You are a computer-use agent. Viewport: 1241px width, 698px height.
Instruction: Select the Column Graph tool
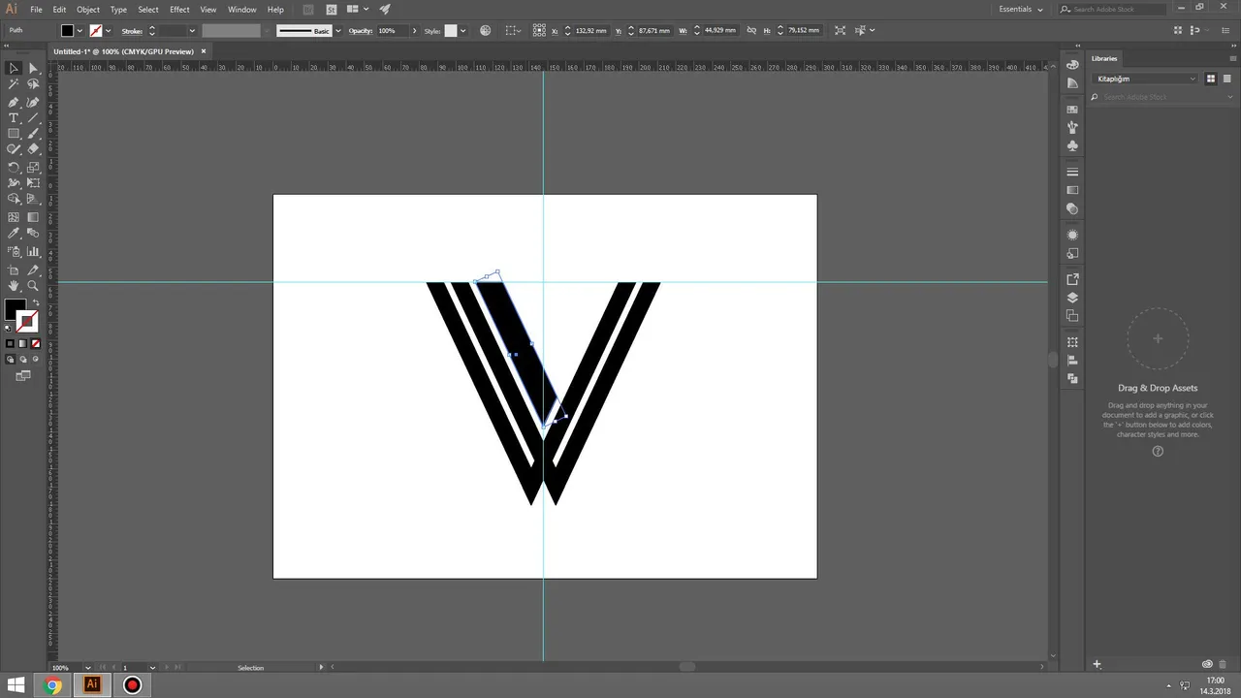[33, 252]
